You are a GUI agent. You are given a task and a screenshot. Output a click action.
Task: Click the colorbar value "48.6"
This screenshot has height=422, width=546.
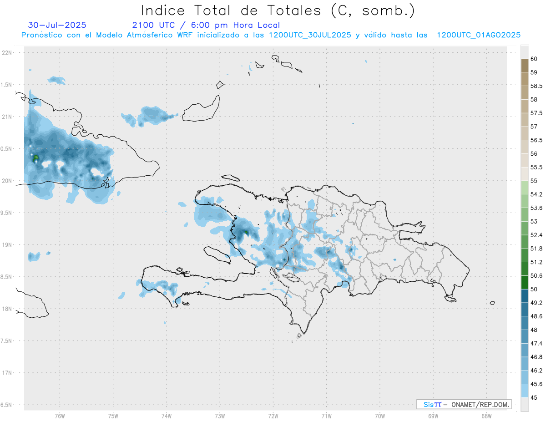(x=536, y=316)
